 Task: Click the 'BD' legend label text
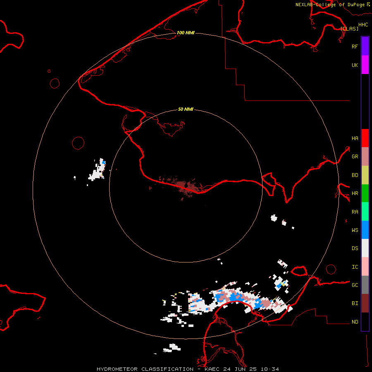355,175
